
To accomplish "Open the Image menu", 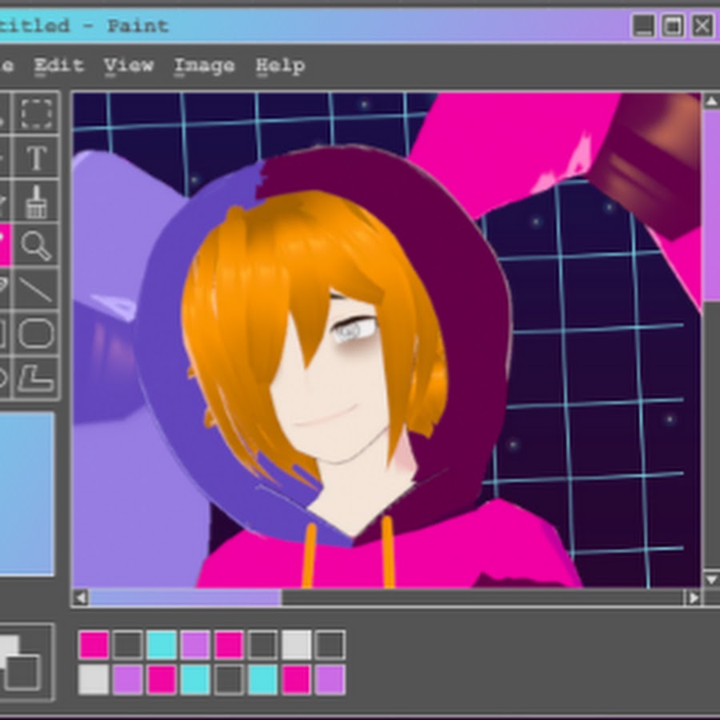I will pos(204,66).
